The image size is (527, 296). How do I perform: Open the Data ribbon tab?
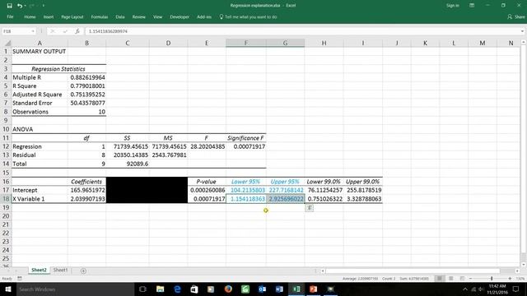click(120, 16)
